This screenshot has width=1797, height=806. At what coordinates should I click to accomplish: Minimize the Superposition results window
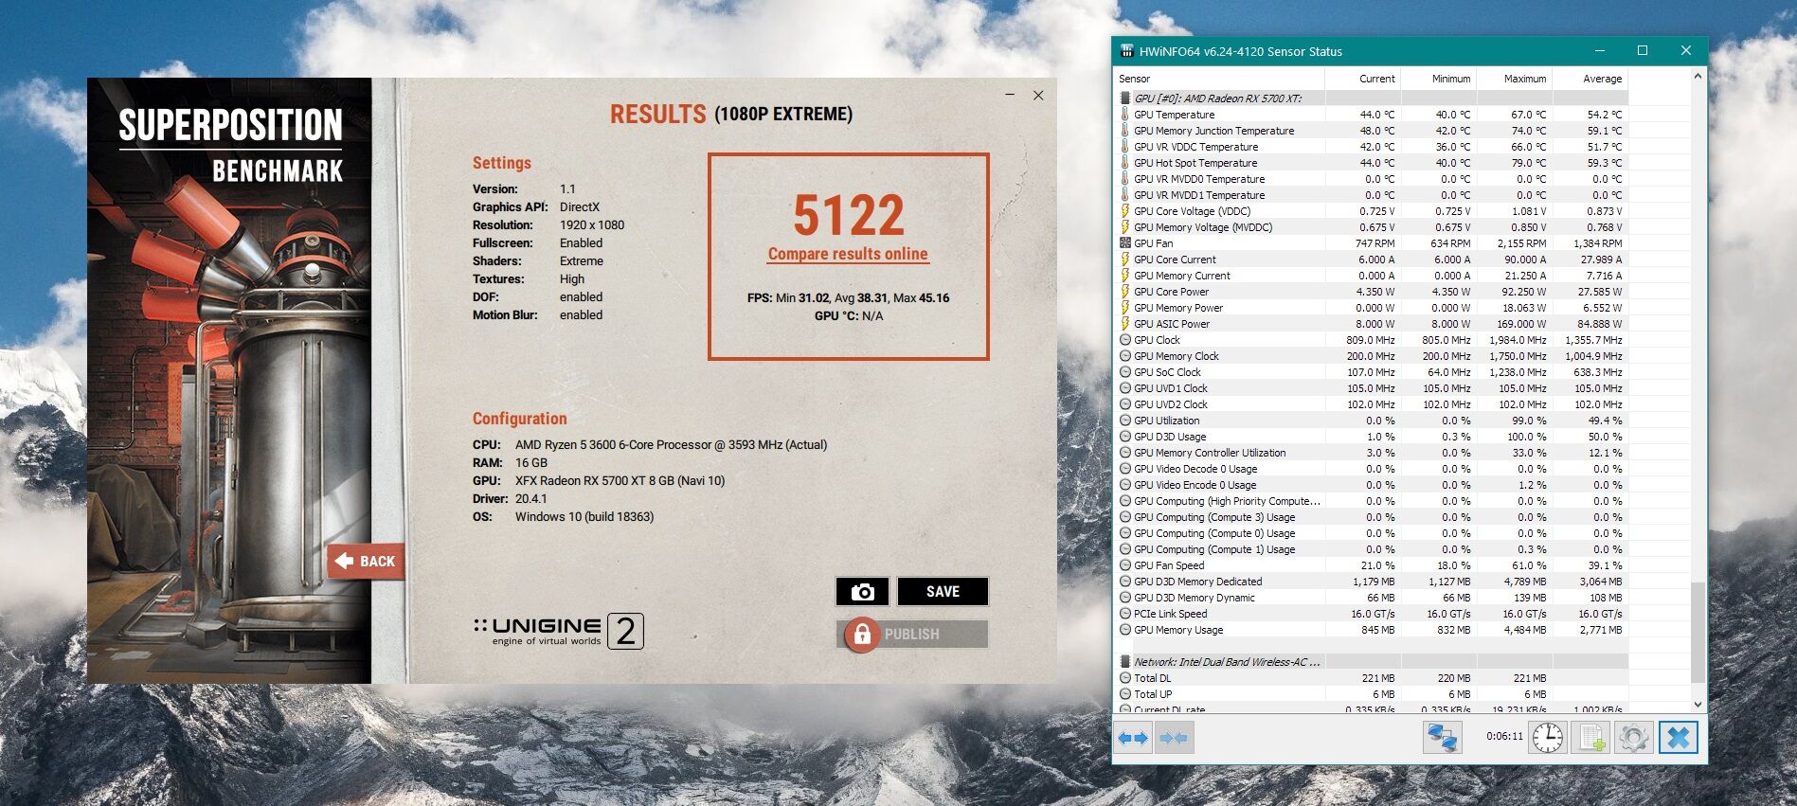point(1010,96)
